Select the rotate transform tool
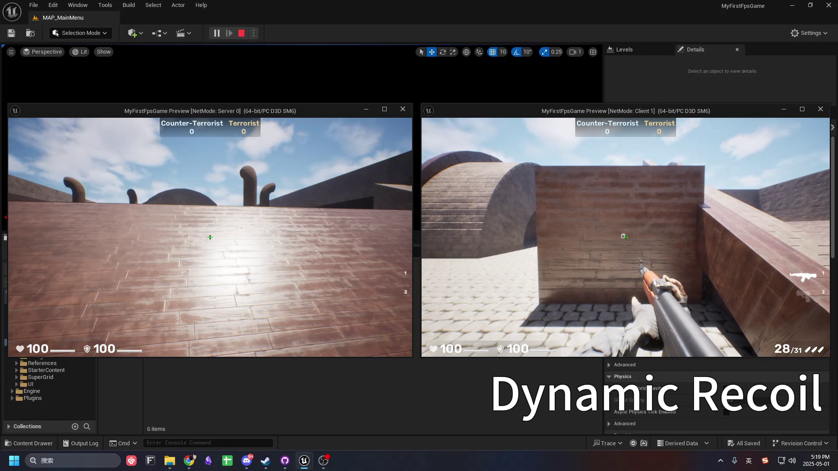 click(443, 52)
